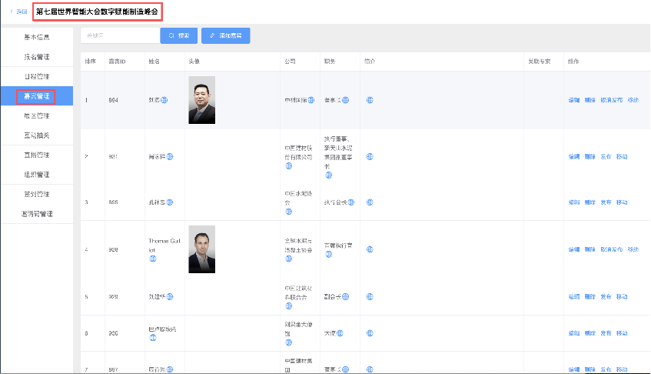Click the globe icon next to 副会长 title

345,296
